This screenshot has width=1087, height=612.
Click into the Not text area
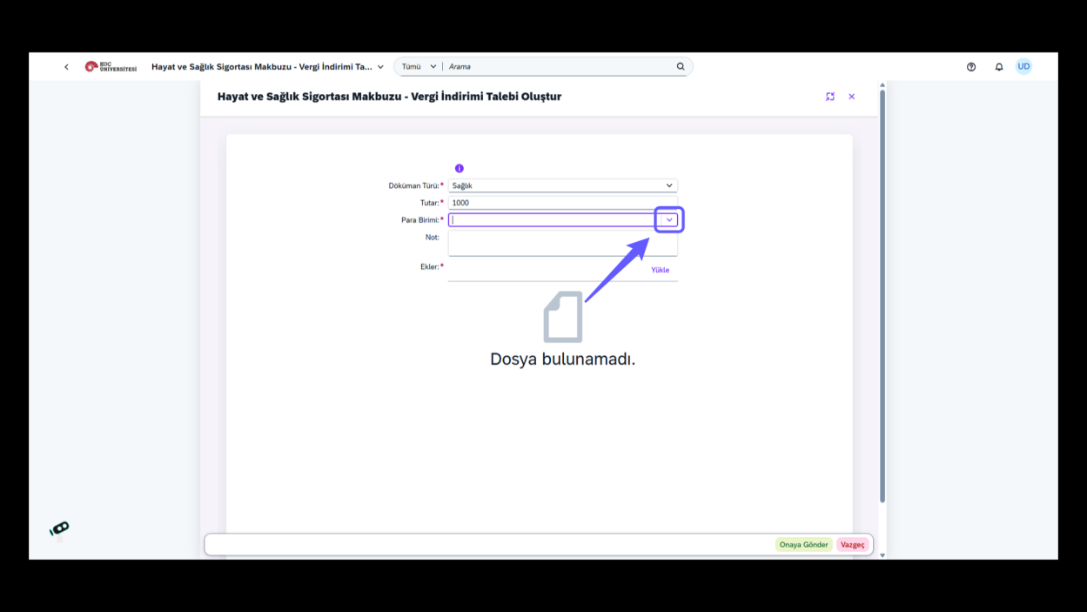(x=563, y=243)
